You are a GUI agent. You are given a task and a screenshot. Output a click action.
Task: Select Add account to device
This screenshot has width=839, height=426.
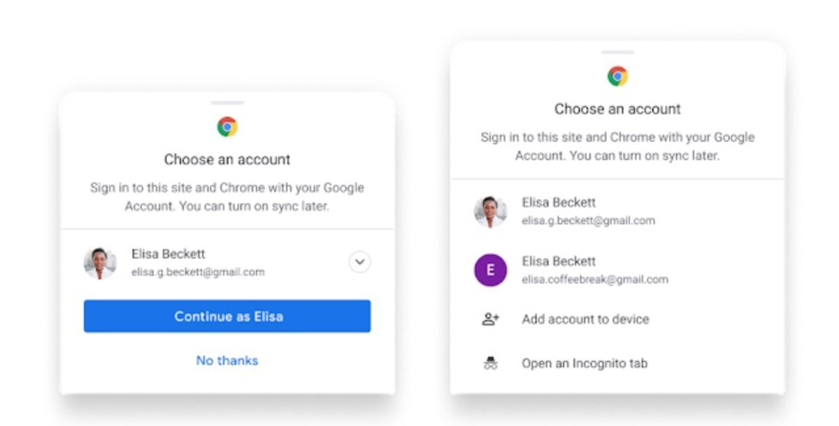point(617,319)
